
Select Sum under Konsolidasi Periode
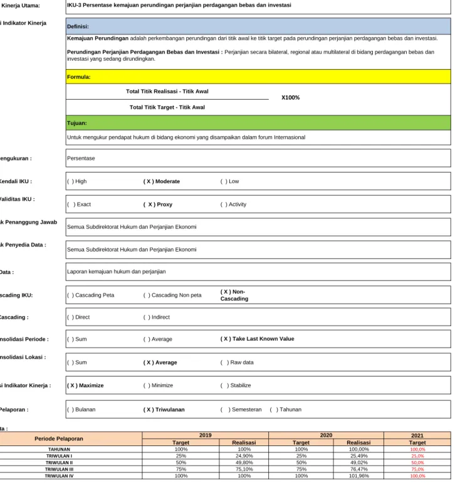click(x=77, y=339)
